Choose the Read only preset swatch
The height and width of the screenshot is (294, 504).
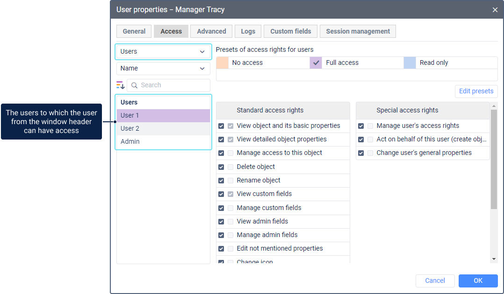410,63
